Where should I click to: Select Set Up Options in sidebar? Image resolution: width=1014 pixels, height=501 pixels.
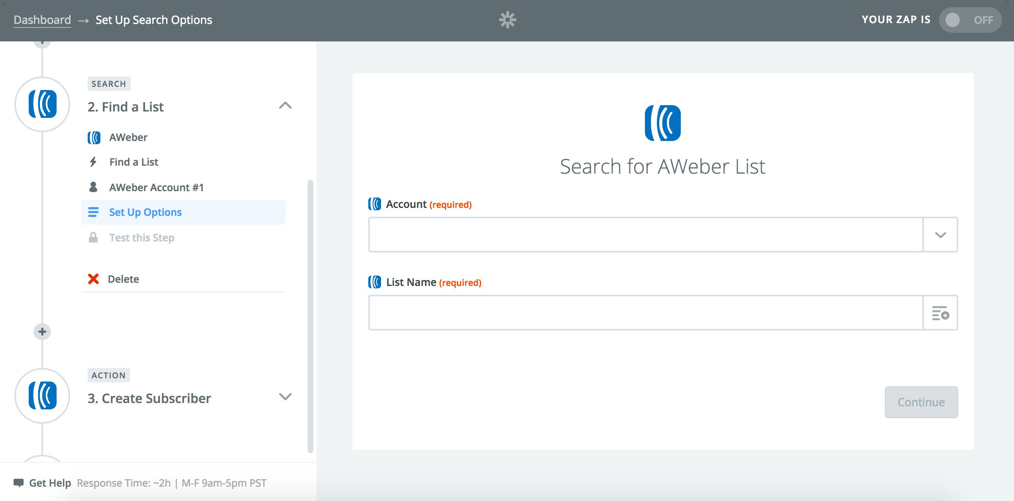(x=183, y=212)
